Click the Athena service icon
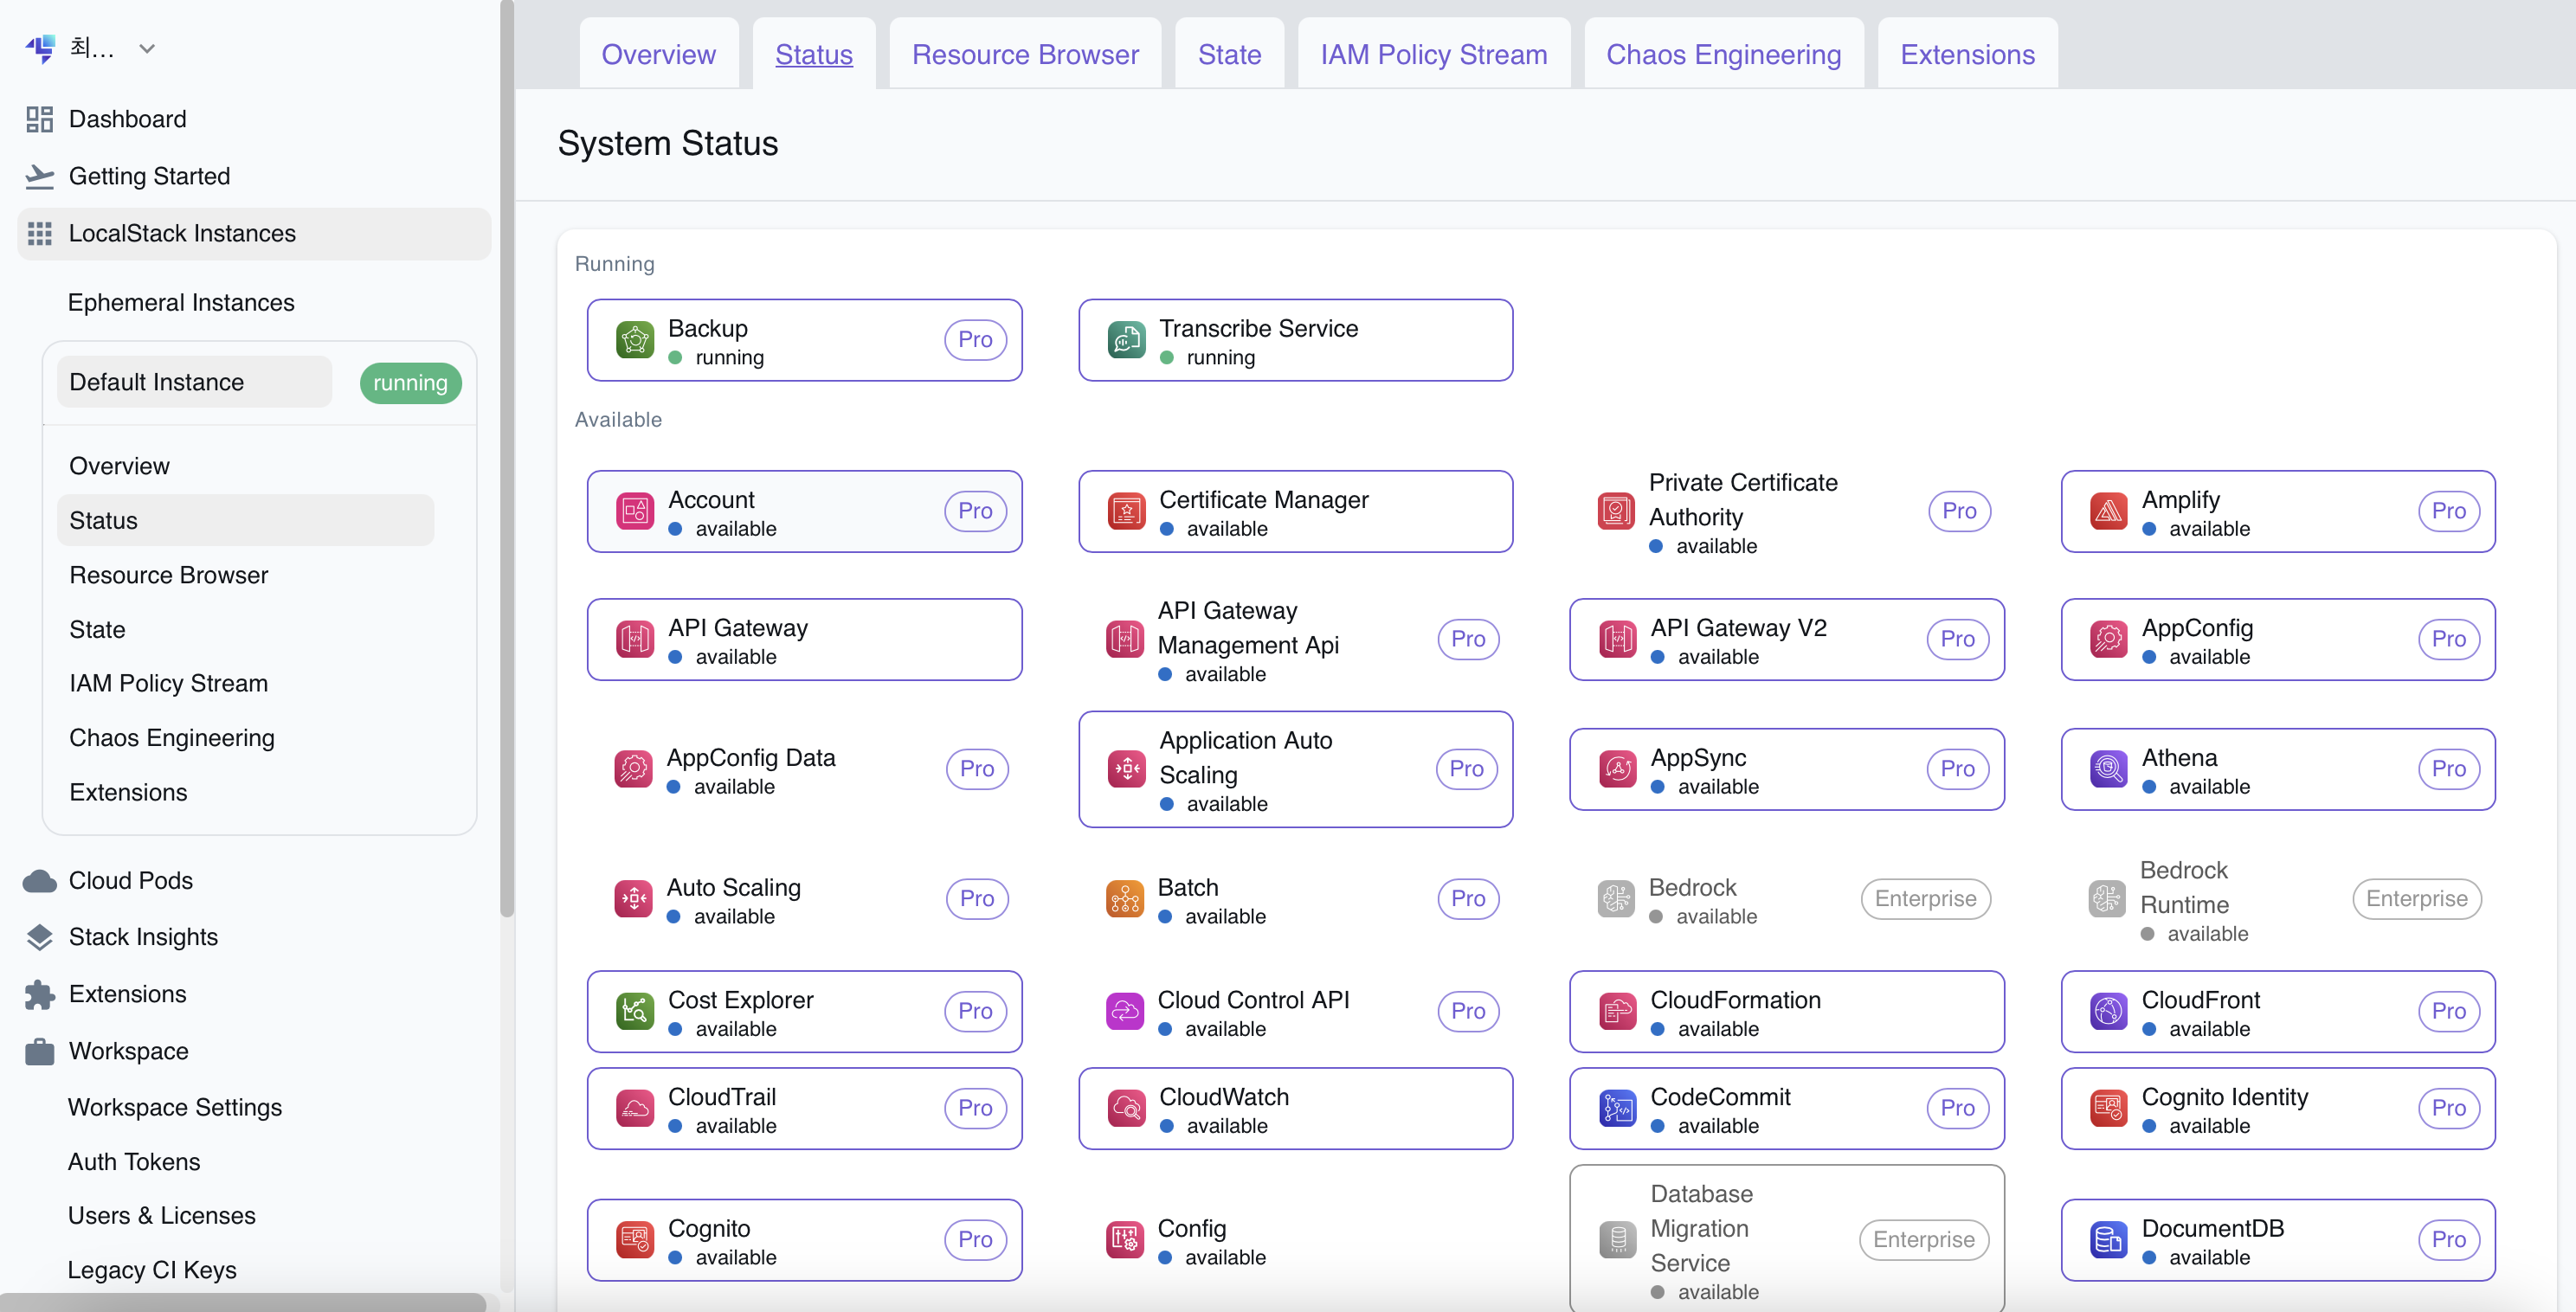2576x1312 pixels. pos(2109,769)
